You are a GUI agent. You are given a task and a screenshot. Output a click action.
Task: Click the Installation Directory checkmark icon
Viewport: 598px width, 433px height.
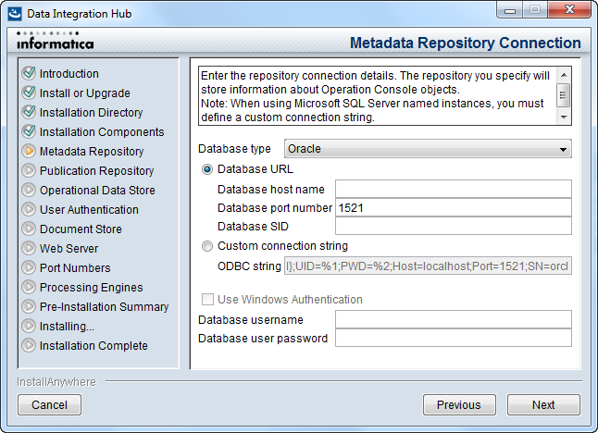pos(29,112)
